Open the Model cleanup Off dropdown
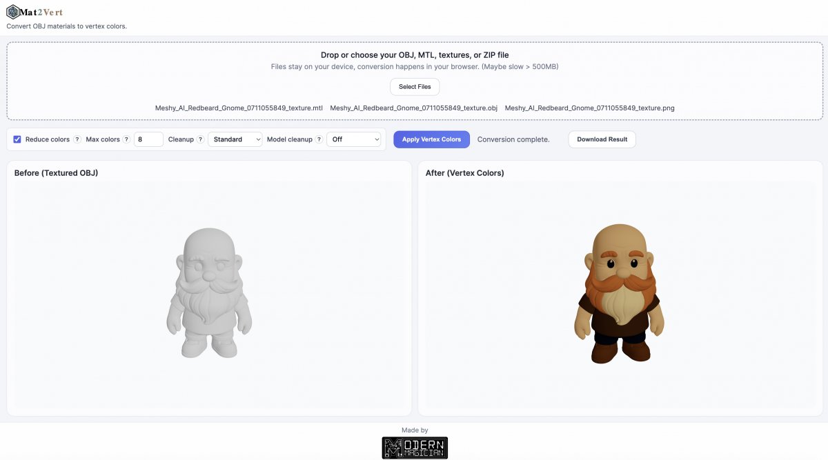Screen dimensions: 828x460 pos(354,139)
